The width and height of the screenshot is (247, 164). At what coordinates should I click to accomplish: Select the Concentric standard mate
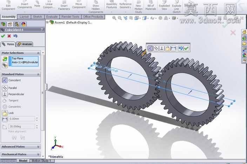point(5,107)
